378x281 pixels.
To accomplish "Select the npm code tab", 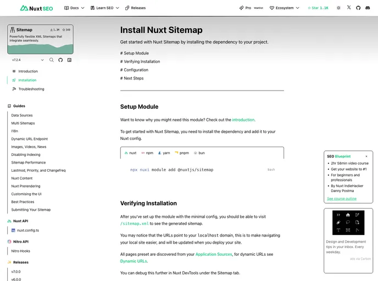I will pyautogui.click(x=147, y=153).
